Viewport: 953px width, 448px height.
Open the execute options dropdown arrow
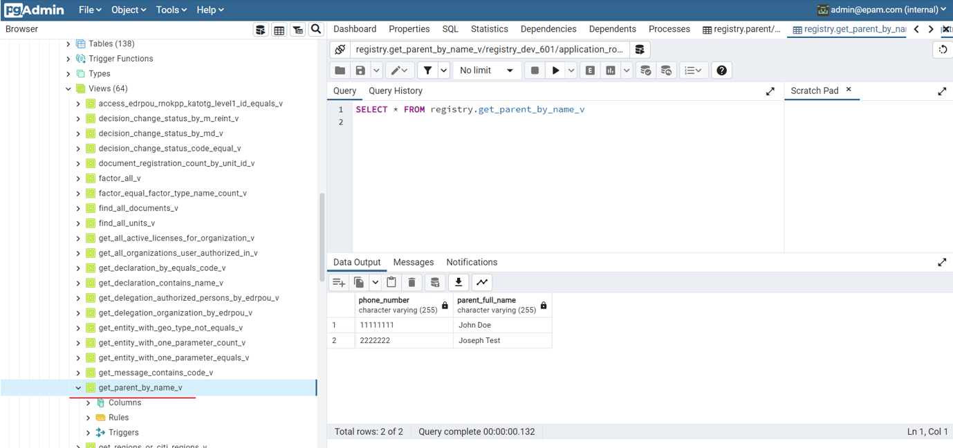pos(571,71)
